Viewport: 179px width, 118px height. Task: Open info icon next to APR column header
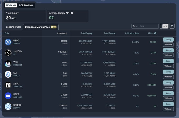155,33
